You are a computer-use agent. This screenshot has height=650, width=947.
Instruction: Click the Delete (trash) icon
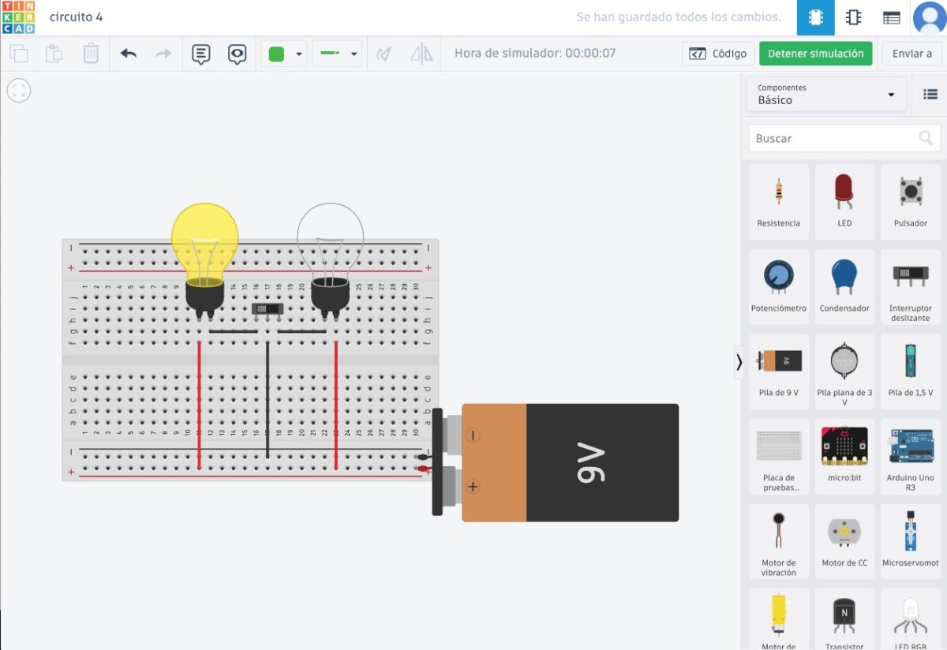[x=91, y=54]
